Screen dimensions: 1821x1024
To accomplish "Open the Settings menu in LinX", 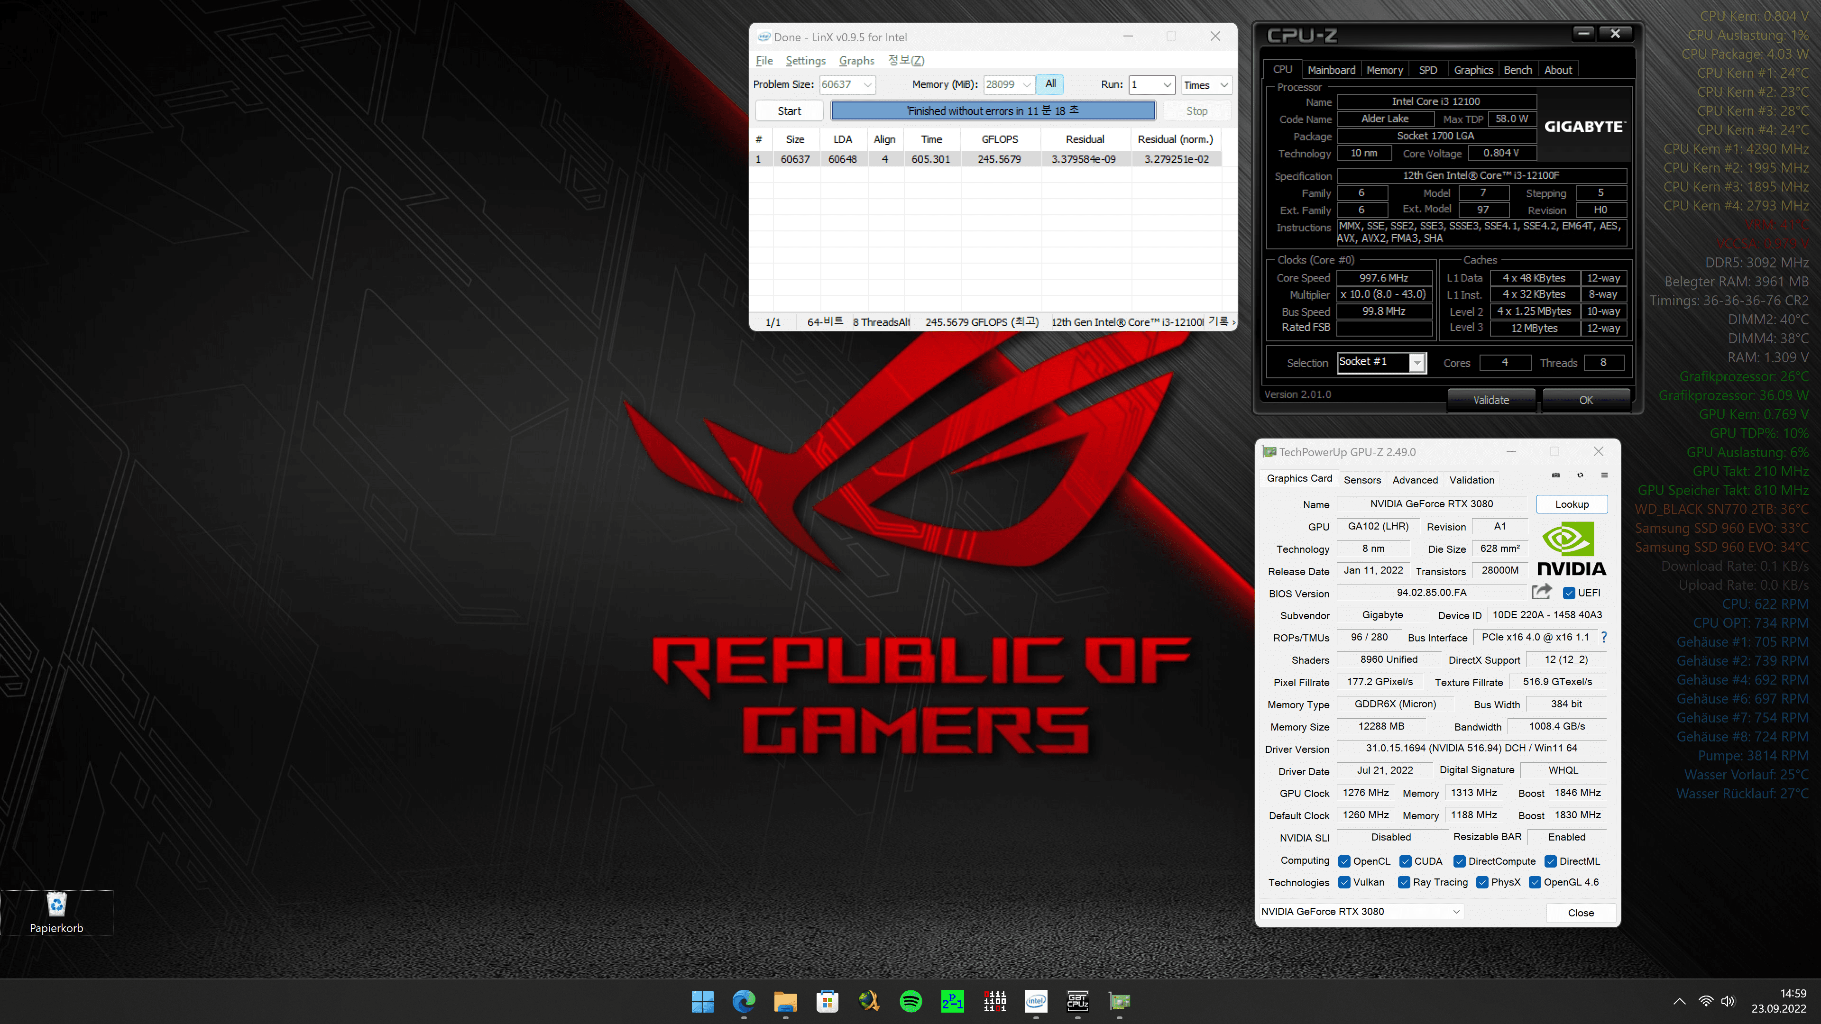I will tap(806, 60).
